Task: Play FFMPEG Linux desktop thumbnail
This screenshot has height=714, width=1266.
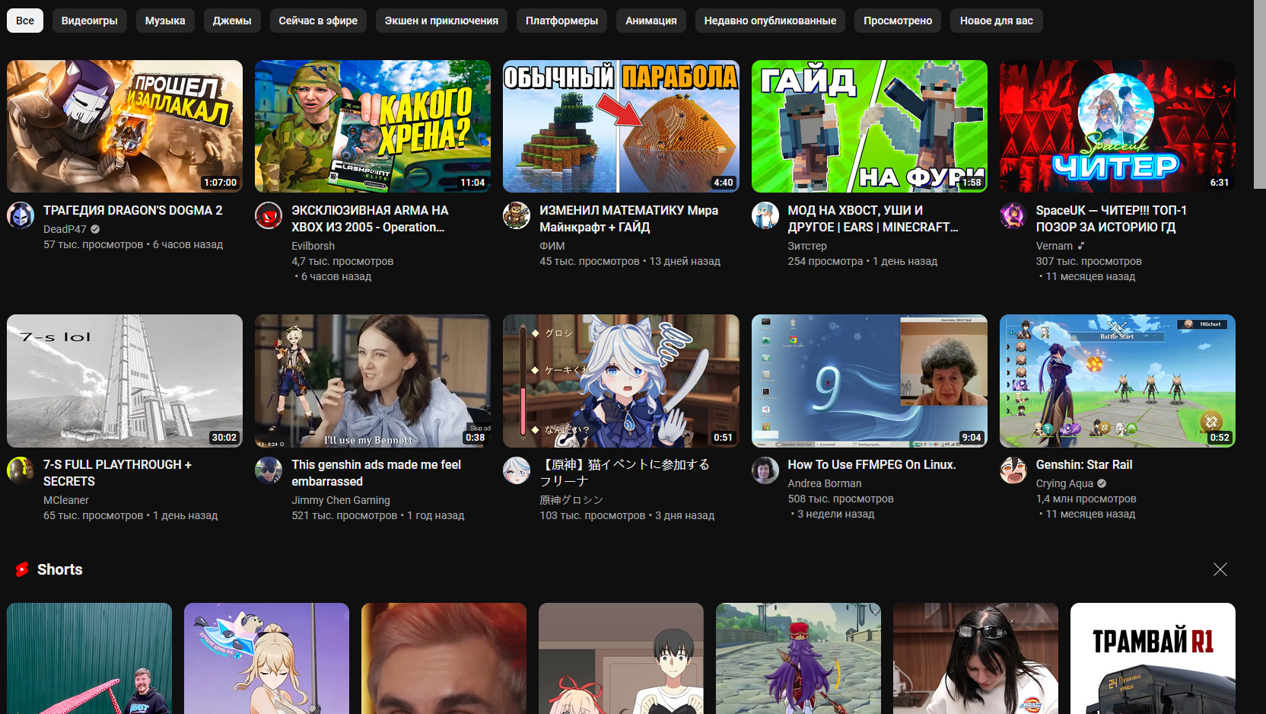Action: (870, 381)
